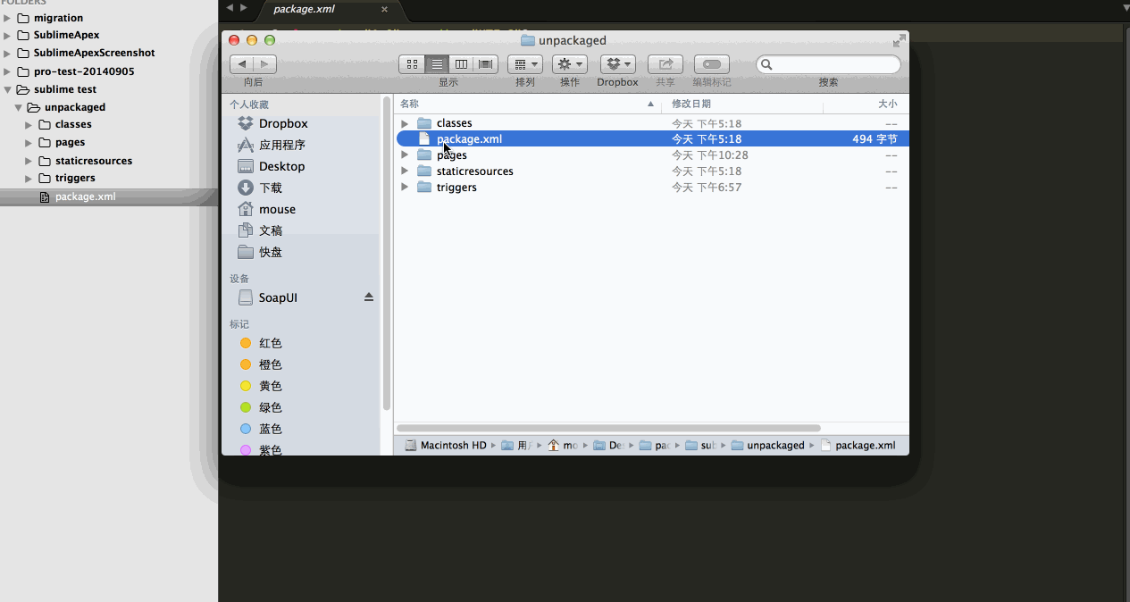Go forward in Finder history

(264, 64)
